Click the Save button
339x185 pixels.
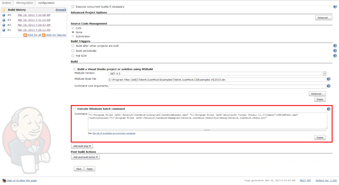click(78, 169)
